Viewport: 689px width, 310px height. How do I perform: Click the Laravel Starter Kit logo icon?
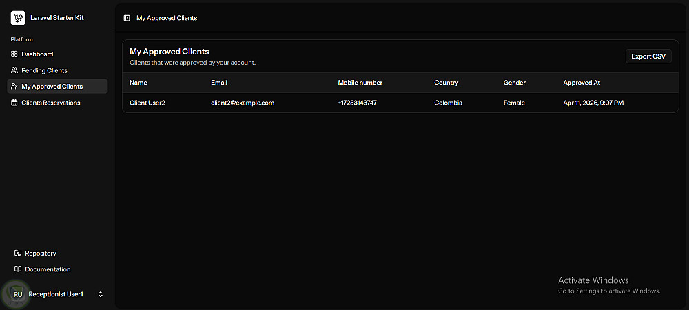(18, 18)
